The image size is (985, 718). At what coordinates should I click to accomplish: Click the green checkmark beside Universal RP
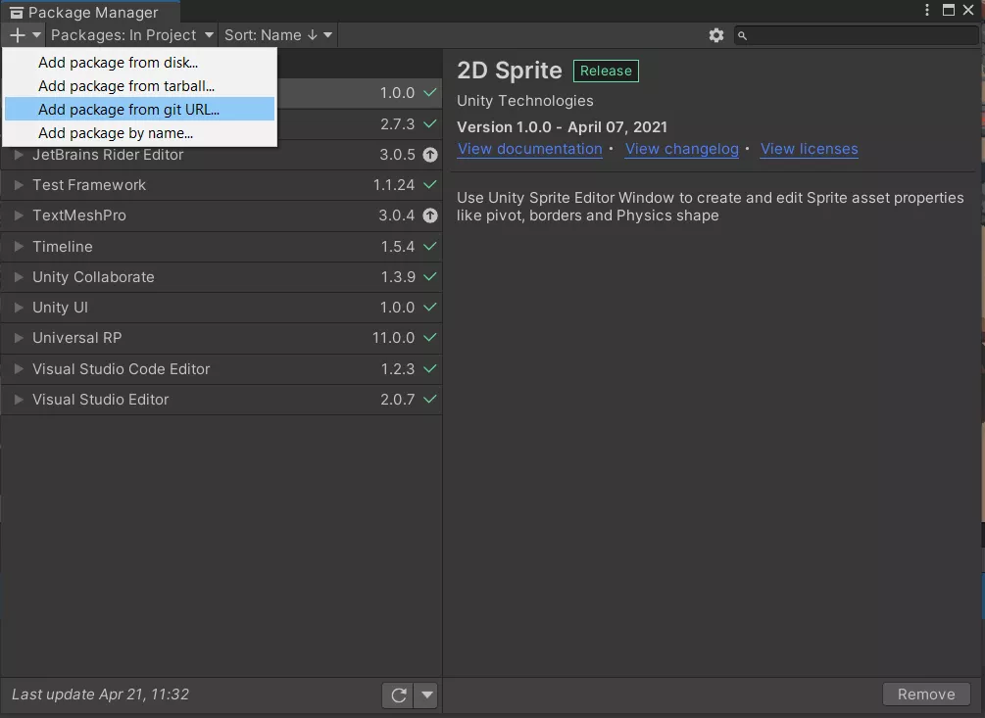429,338
